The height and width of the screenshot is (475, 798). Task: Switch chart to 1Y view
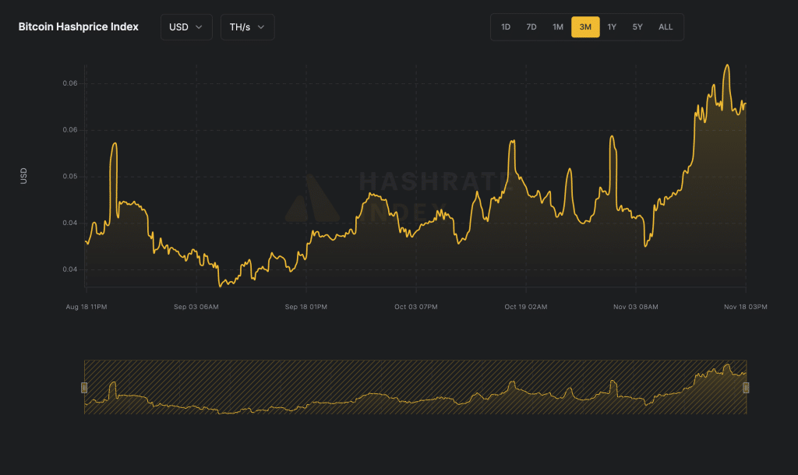(612, 27)
